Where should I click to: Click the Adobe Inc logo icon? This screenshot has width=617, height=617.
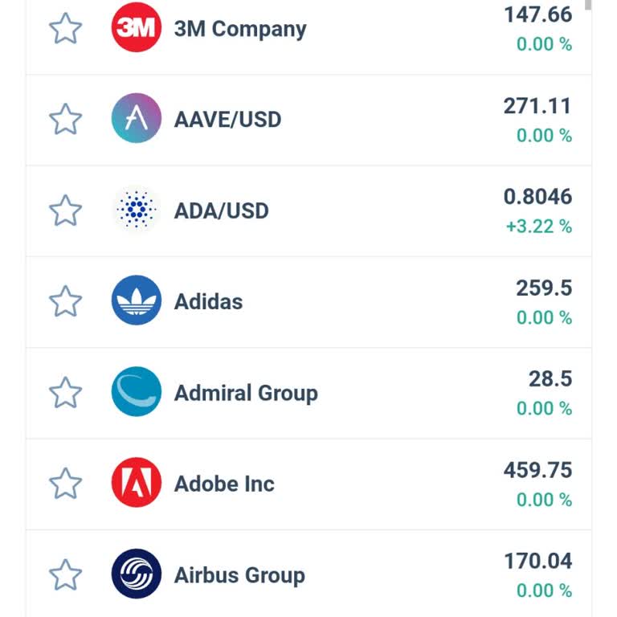[x=136, y=484]
